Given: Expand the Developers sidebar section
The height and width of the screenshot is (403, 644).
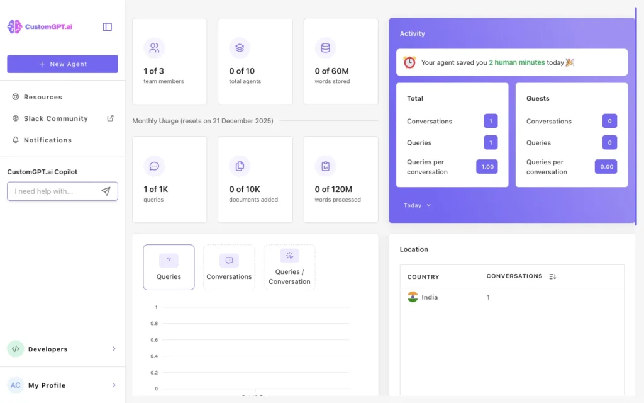Looking at the screenshot, I should pos(114,348).
